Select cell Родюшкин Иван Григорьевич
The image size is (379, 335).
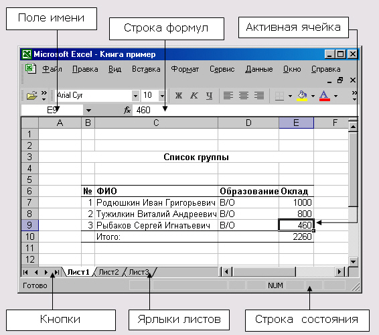157,202
